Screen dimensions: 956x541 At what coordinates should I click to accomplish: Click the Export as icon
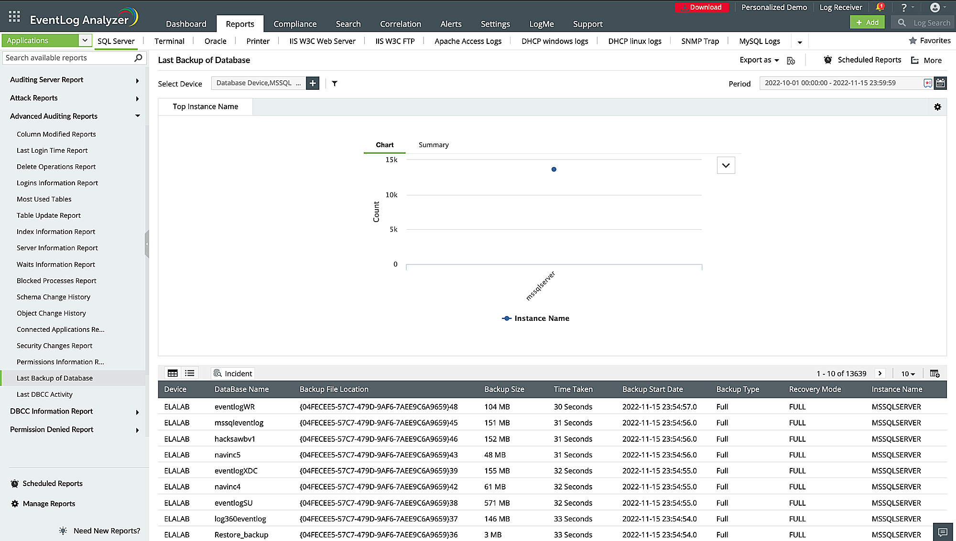pos(759,60)
